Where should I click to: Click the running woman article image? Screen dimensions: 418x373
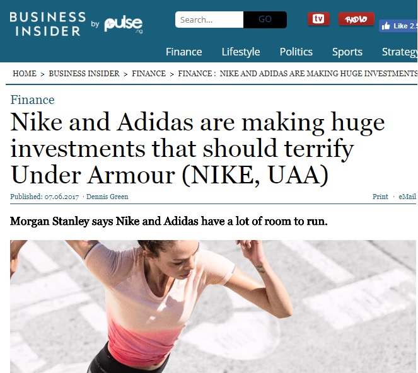coord(213,306)
